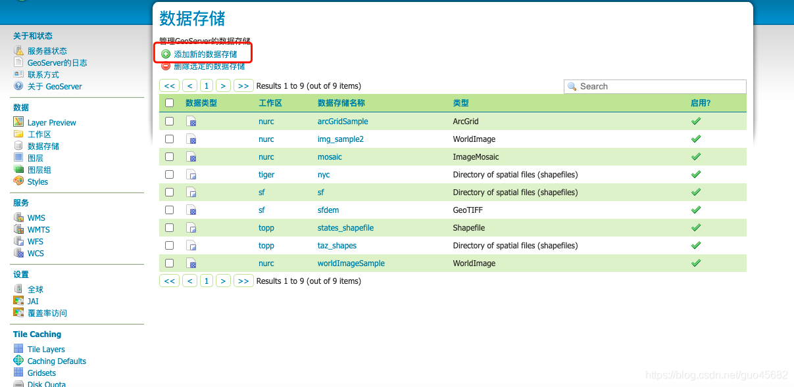Click the Styles palette icon
The width and height of the screenshot is (794, 387).
(x=18, y=181)
